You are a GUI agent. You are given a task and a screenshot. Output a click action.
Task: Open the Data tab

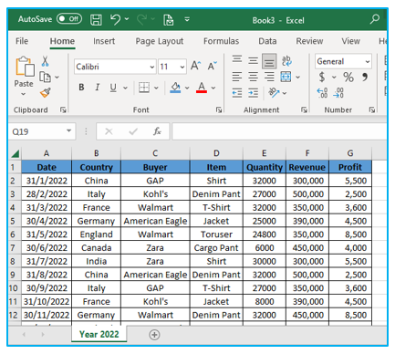pos(267,41)
